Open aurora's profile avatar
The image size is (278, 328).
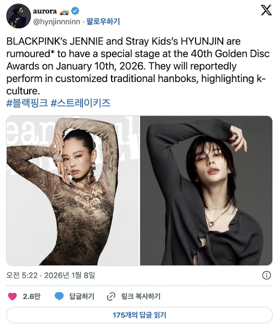click(x=18, y=16)
